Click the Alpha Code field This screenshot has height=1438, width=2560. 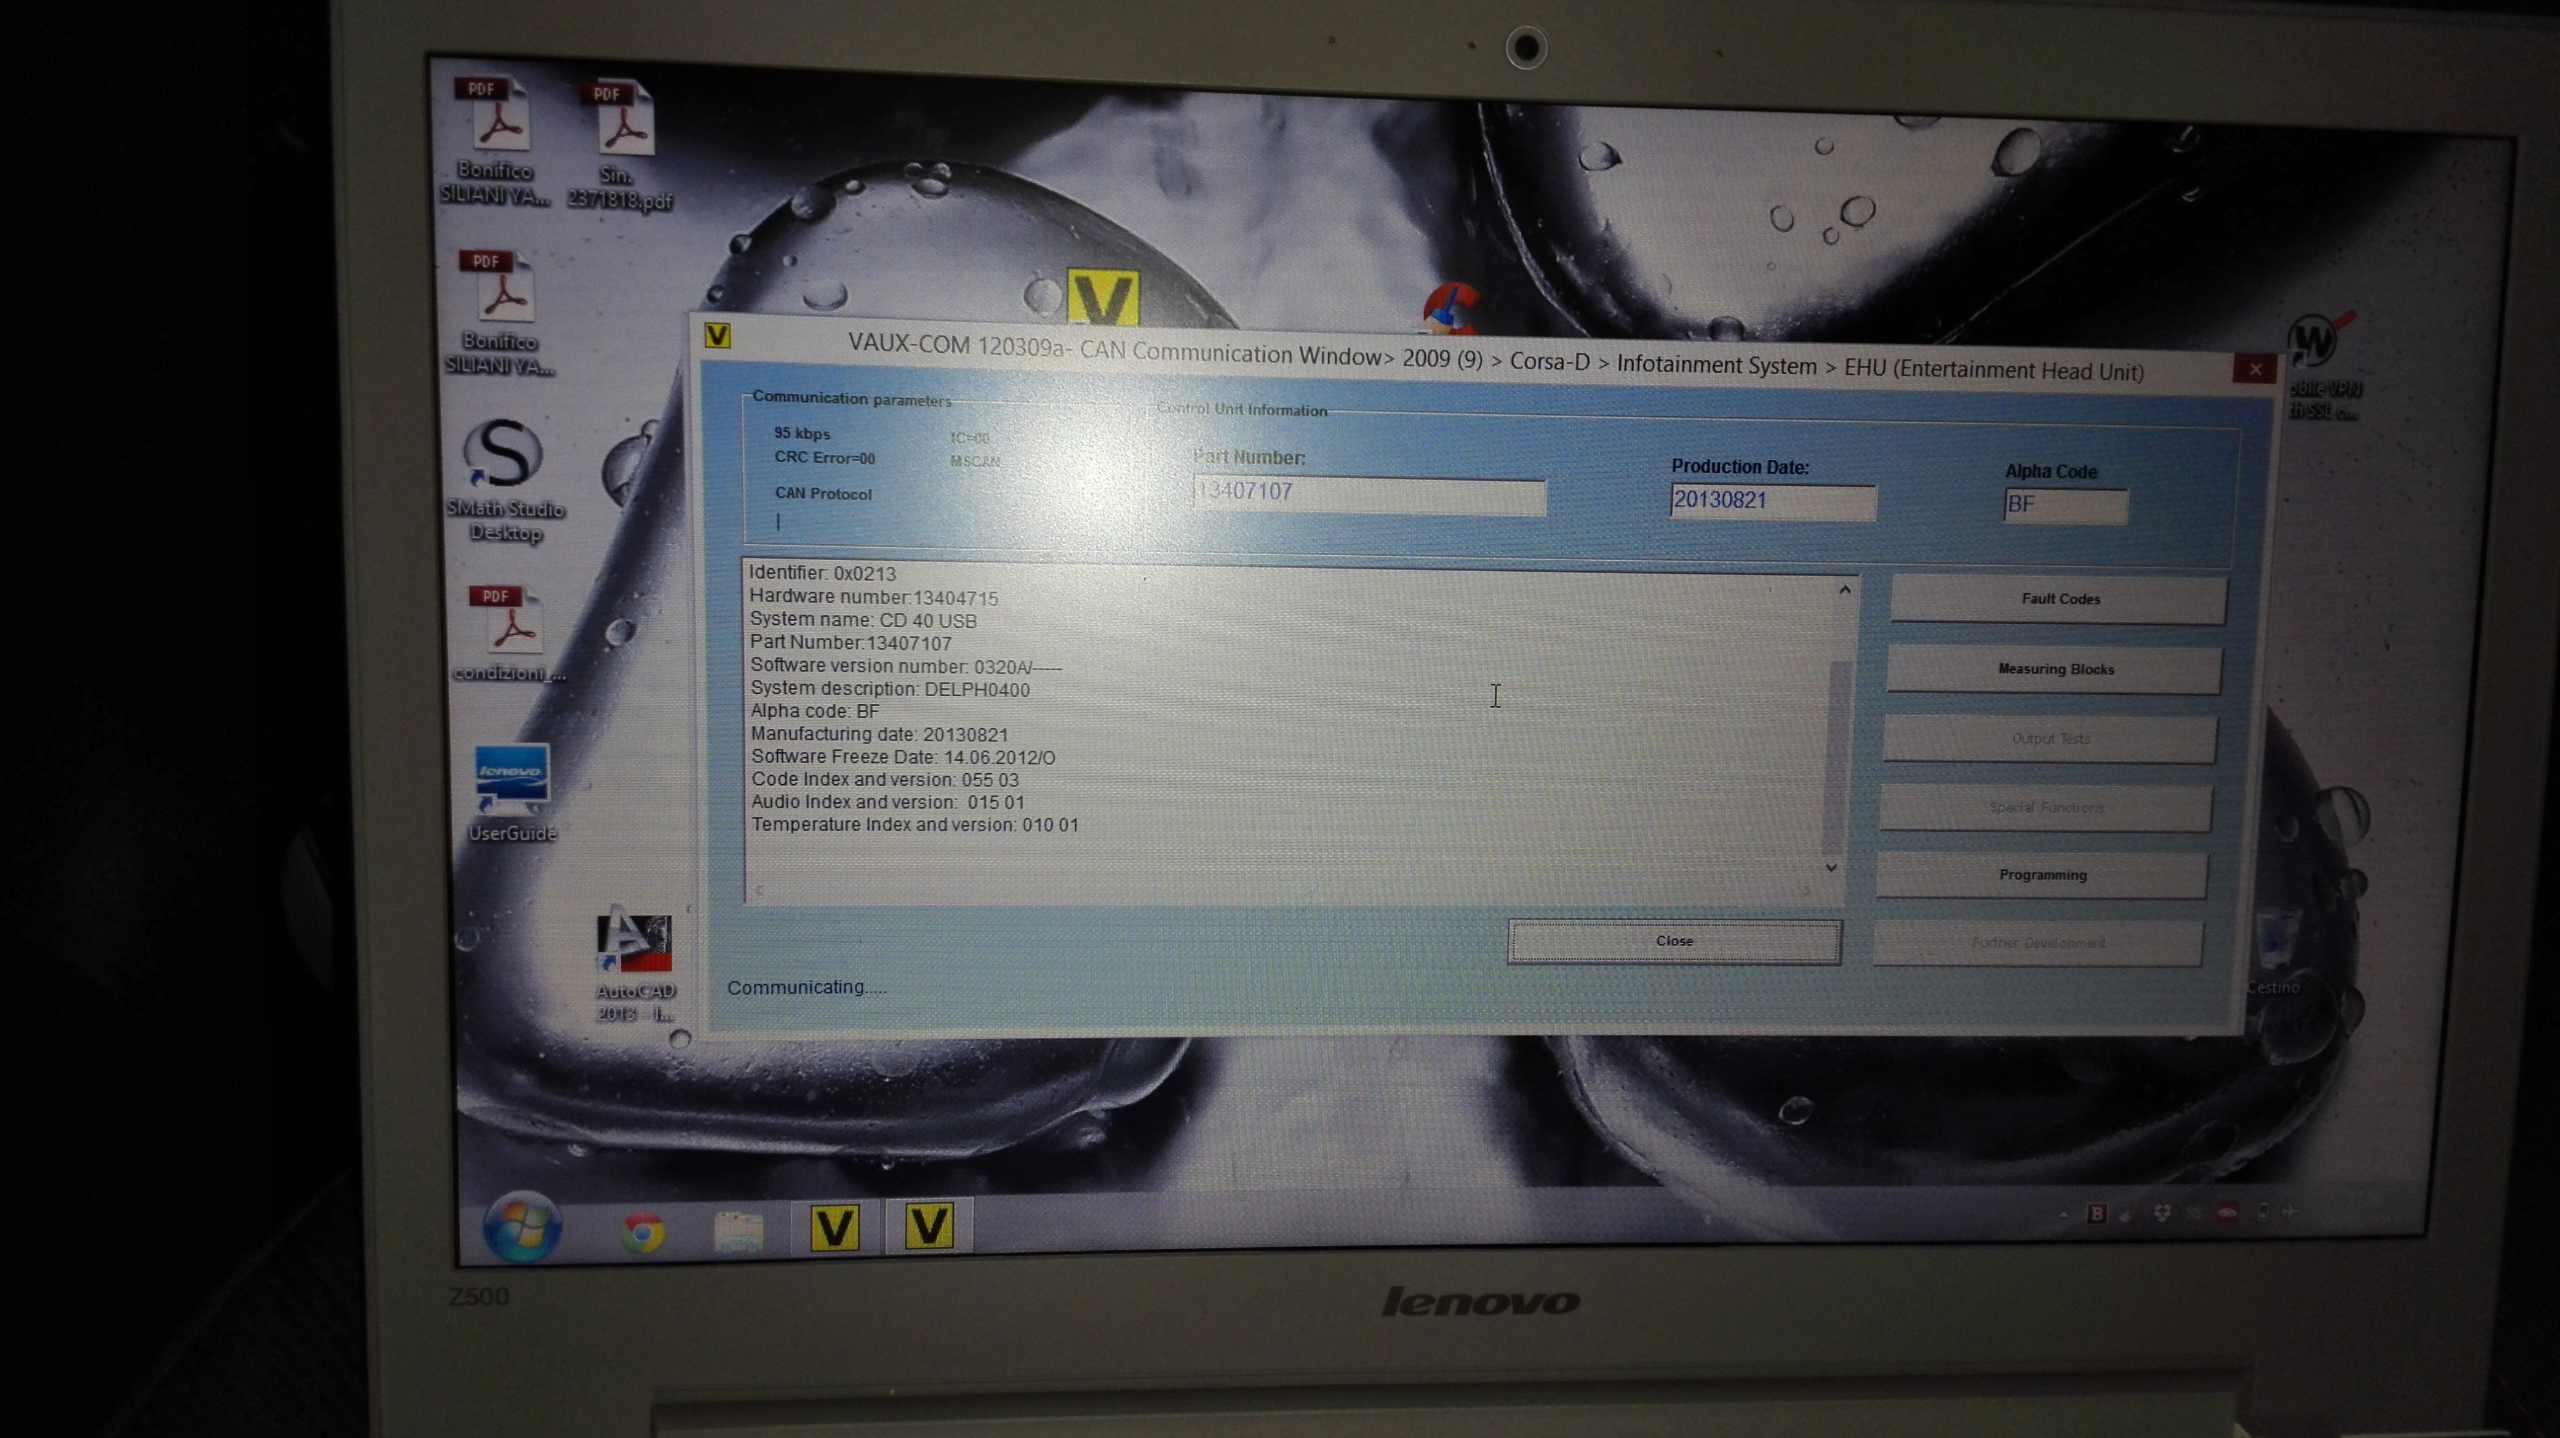(2065, 506)
